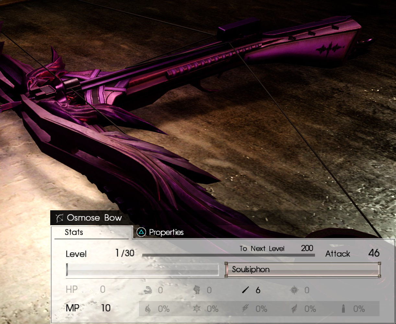Screen dimensions: 396x324
Task: Click the wand magic stat icon showing 6
Action: pyautogui.click(x=246, y=290)
